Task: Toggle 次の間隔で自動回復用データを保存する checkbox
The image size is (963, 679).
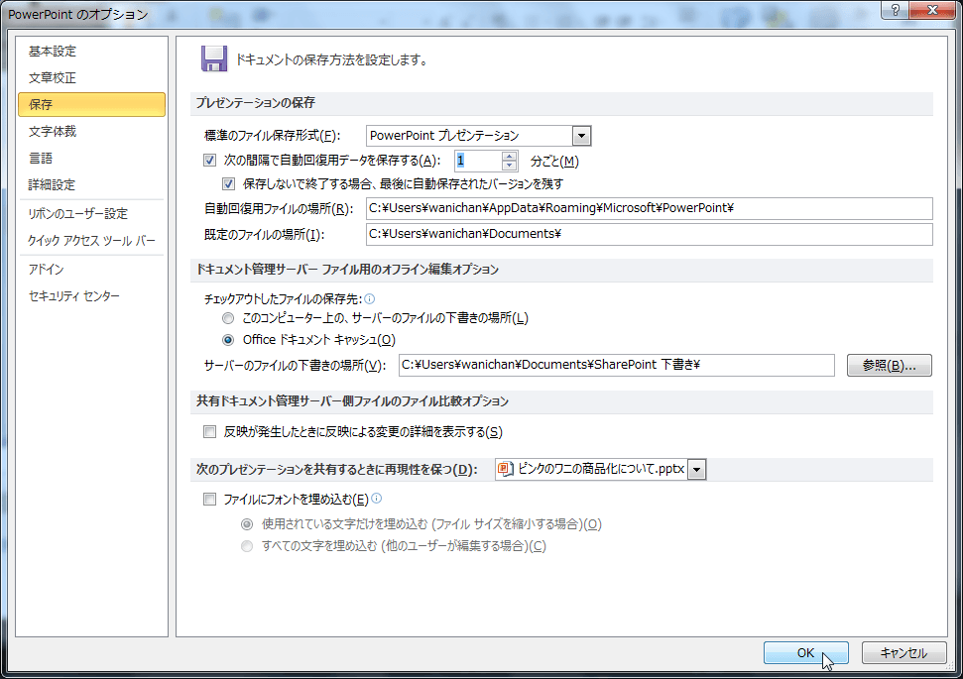Action: 209,161
